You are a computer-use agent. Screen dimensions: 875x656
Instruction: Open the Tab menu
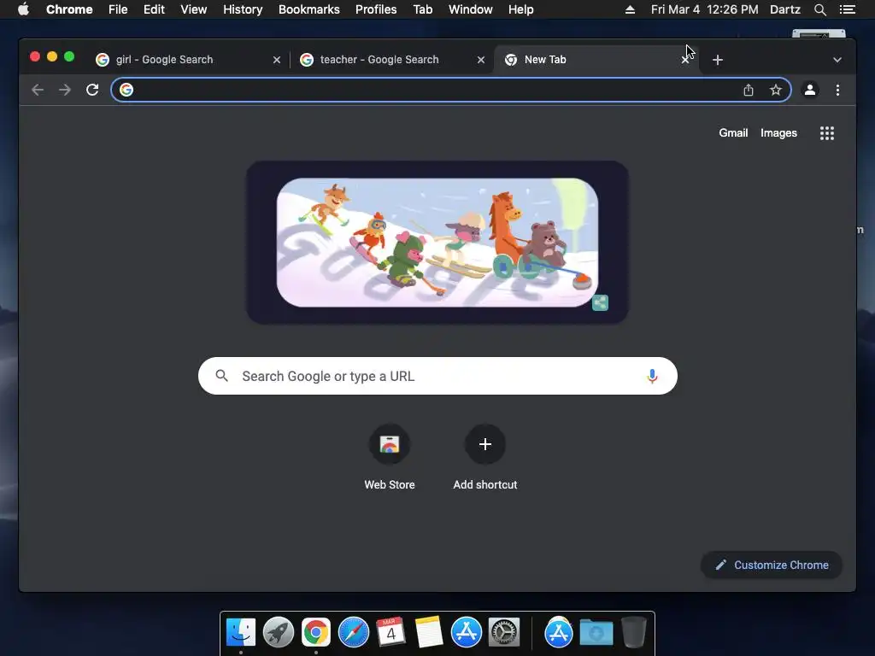pyautogui.click(x=422, y=9)
